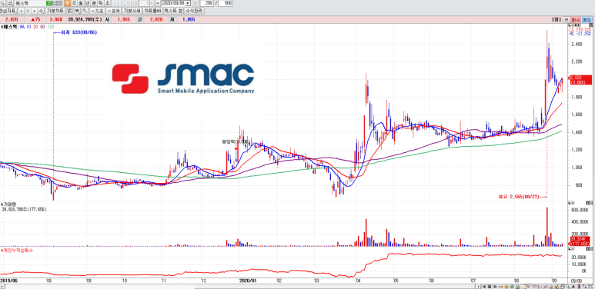The width and height of the screenshot is (595, 289).
Task: Open 수식관리 formula manager
Action: click(x=194, y=11)
